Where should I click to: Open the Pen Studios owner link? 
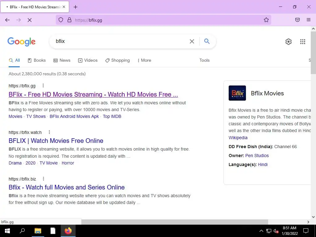[x=257, y=156]
